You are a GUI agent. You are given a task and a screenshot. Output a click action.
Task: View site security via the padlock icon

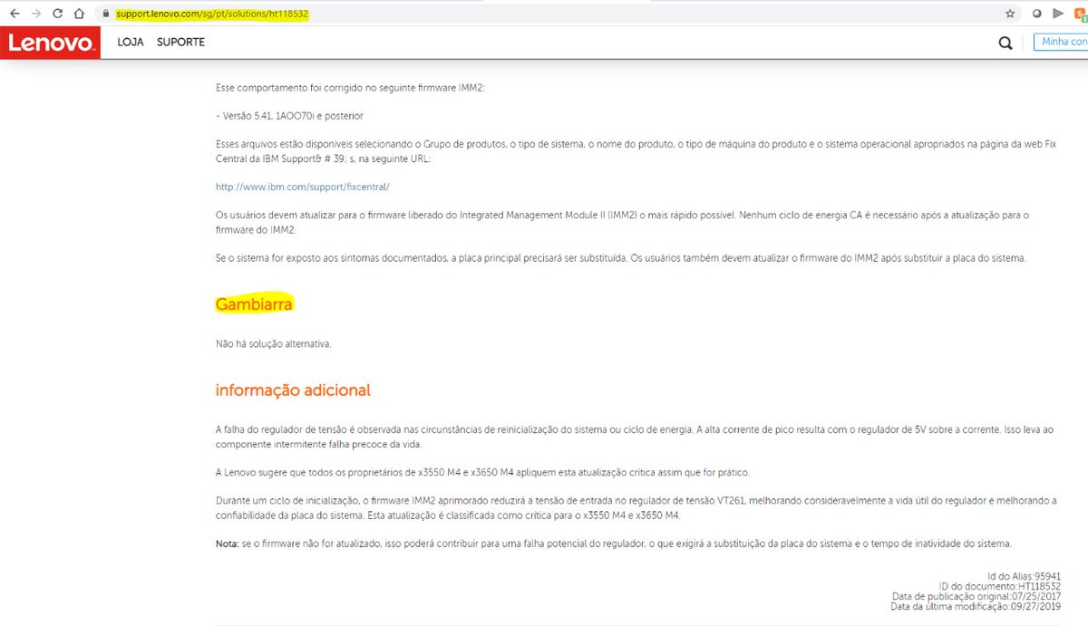106,14
